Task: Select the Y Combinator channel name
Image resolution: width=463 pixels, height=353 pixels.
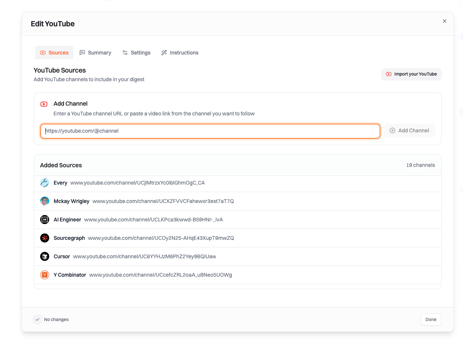Action: pyautogui.click(x=70, y=275)
